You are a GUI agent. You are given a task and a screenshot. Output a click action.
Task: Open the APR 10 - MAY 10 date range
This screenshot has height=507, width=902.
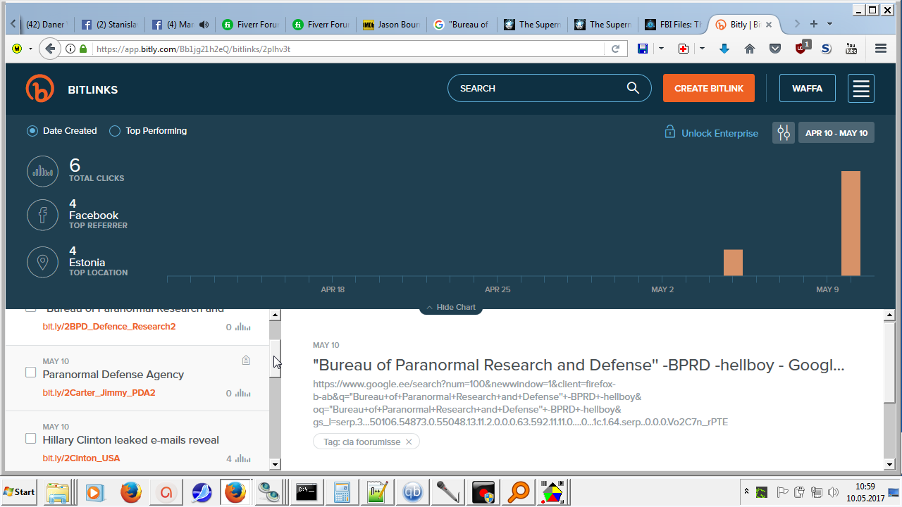pyautogui.click(x=836, y=133)
